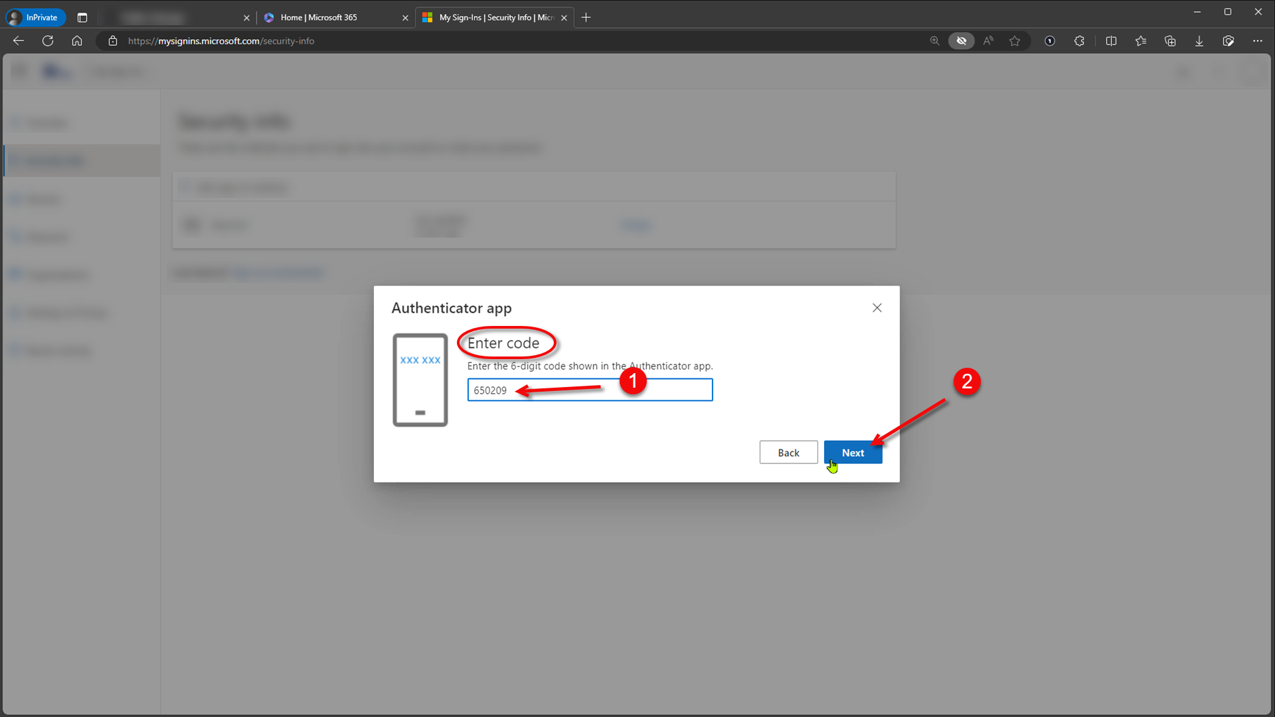Close the first blurred browser tab
1275x717 pixels.
(x=246, y=18)
